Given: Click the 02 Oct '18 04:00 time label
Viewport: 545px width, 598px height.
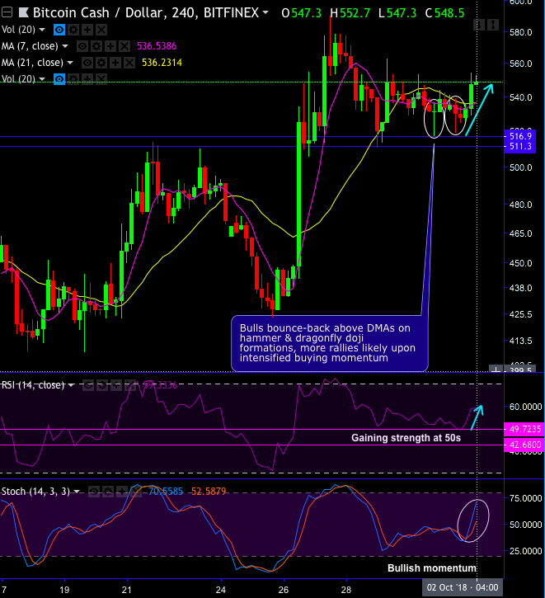Looking at the screenshot, I should point(463,588).
